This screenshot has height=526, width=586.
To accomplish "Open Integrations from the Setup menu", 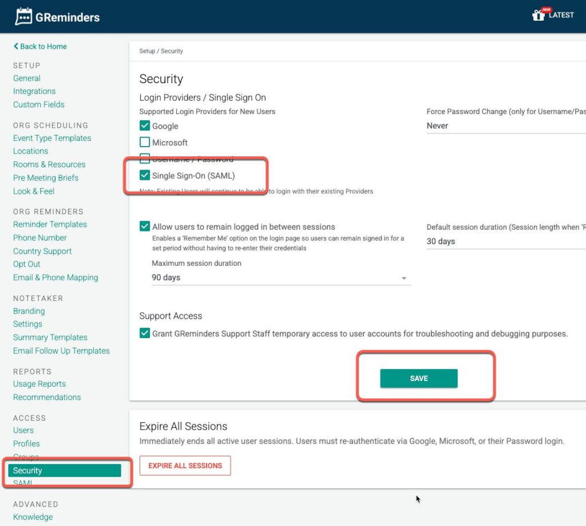I will click(x=34, y=91).
